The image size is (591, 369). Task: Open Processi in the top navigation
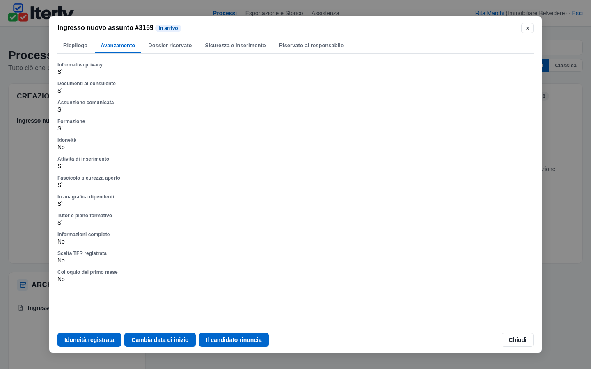pyautogui.click(x=225, y=13)
